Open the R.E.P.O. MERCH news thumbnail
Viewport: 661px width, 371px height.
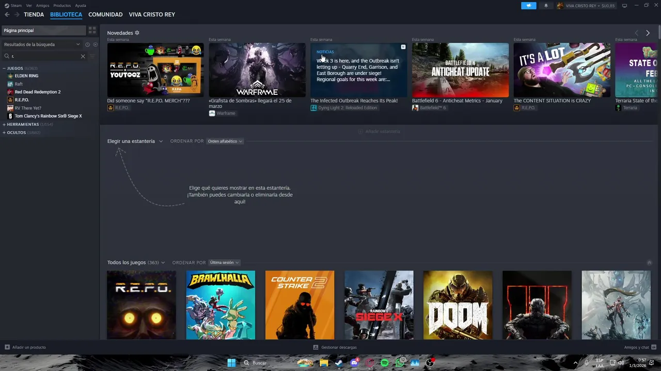[155, 70]
